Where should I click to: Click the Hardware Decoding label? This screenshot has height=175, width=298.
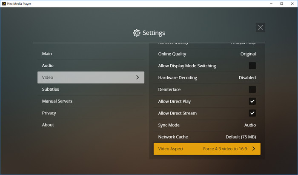[x=178, y=78]
